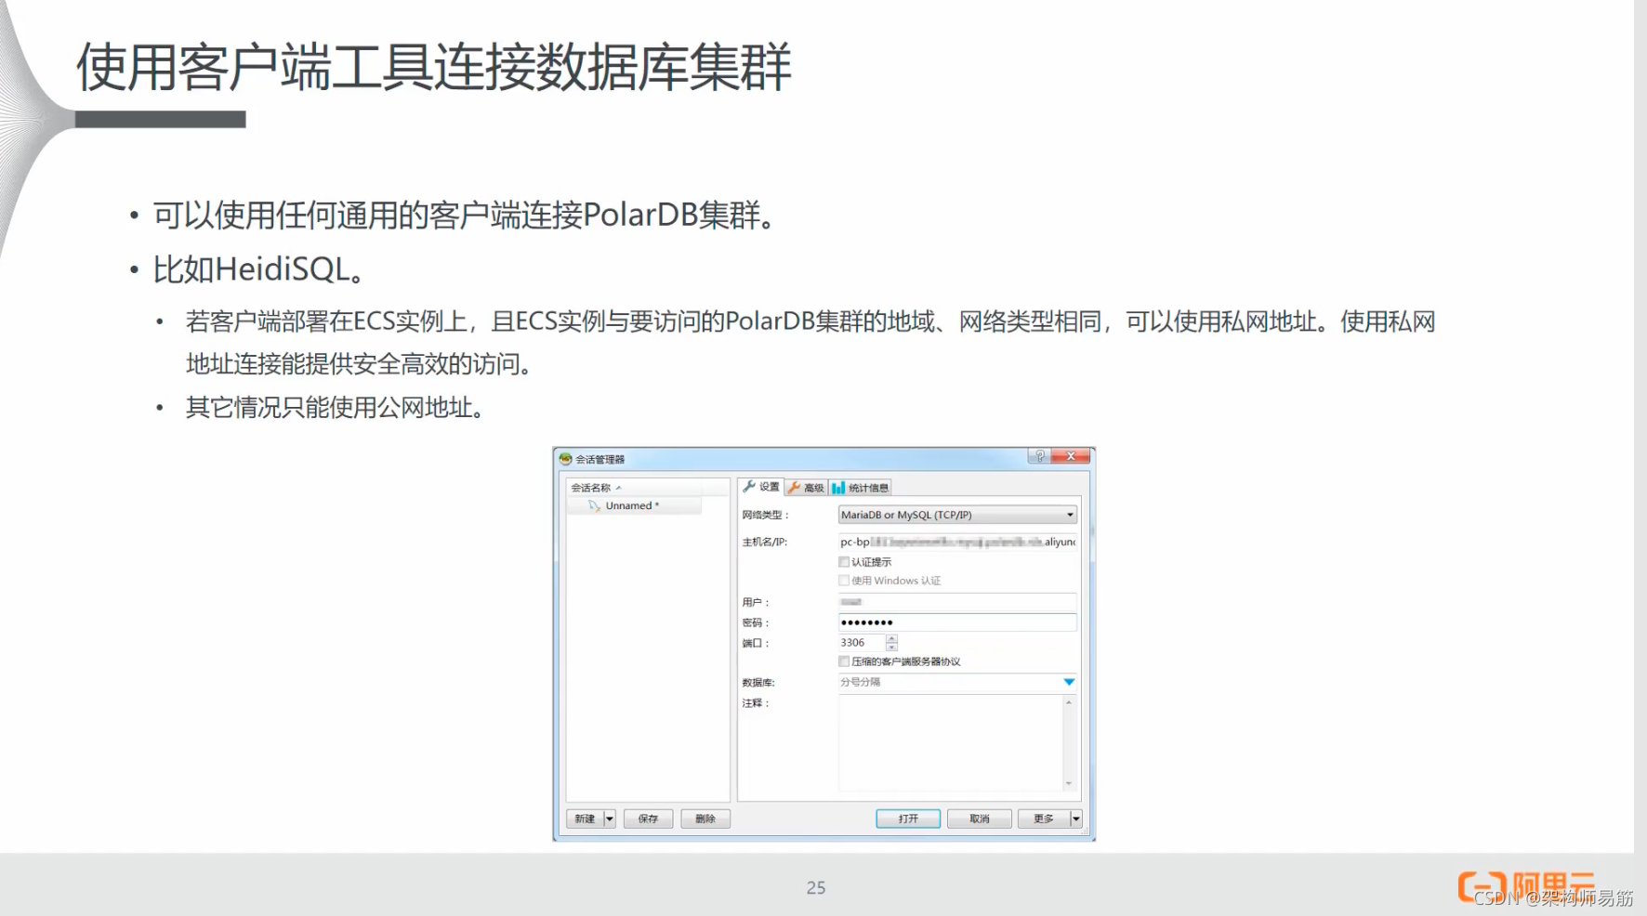Image resolution: width=1647 pixels, height=916 pixels.
Task: Click the 删除 button
Action: pos(705,818)
